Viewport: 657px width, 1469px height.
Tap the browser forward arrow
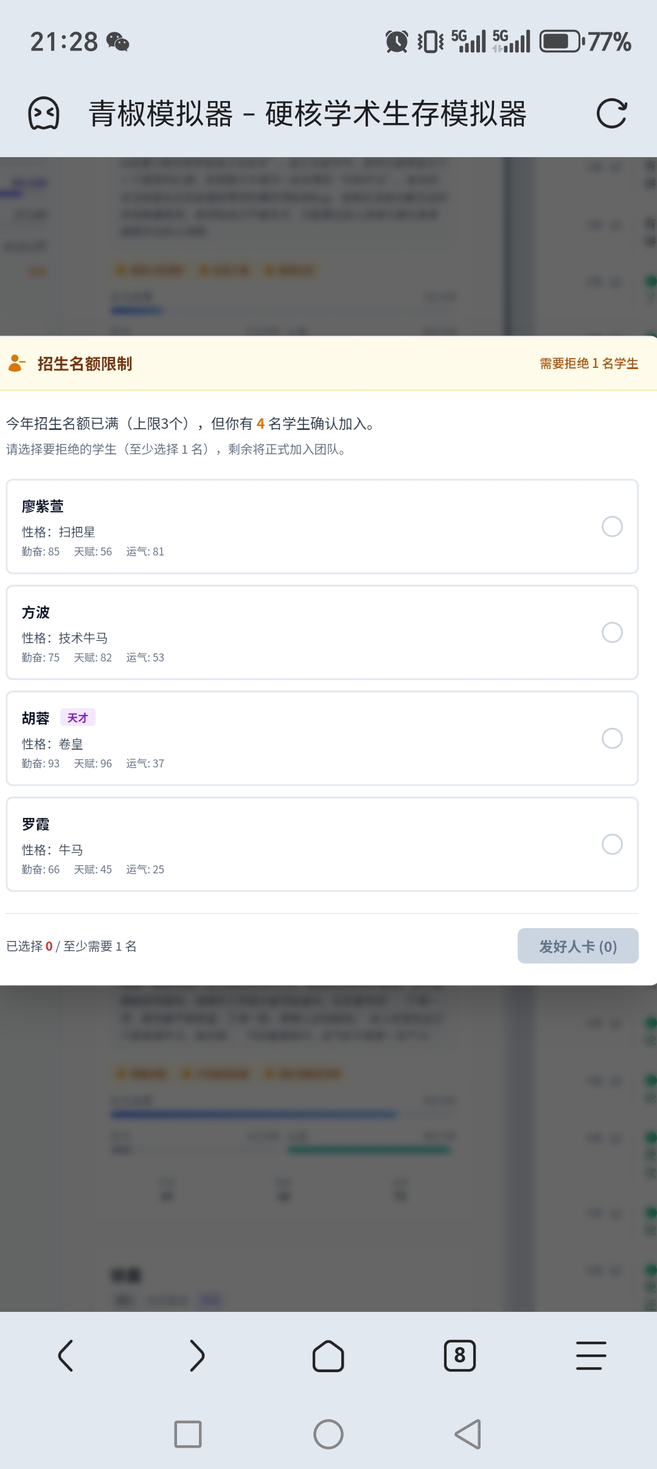pyautogui.click(x=197, y=1356)
